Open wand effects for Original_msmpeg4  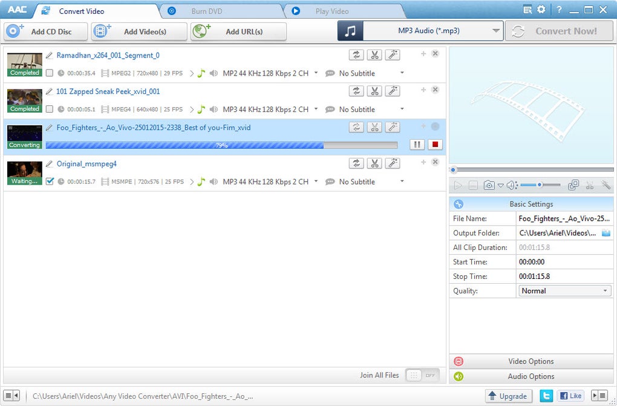click(393, 163)
